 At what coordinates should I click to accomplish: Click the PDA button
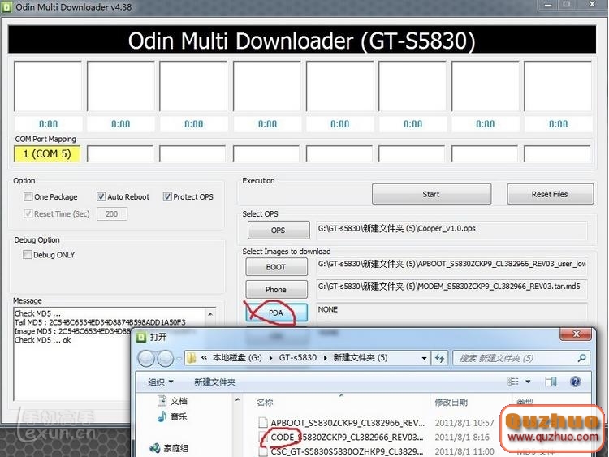click(x=276, y=313)
